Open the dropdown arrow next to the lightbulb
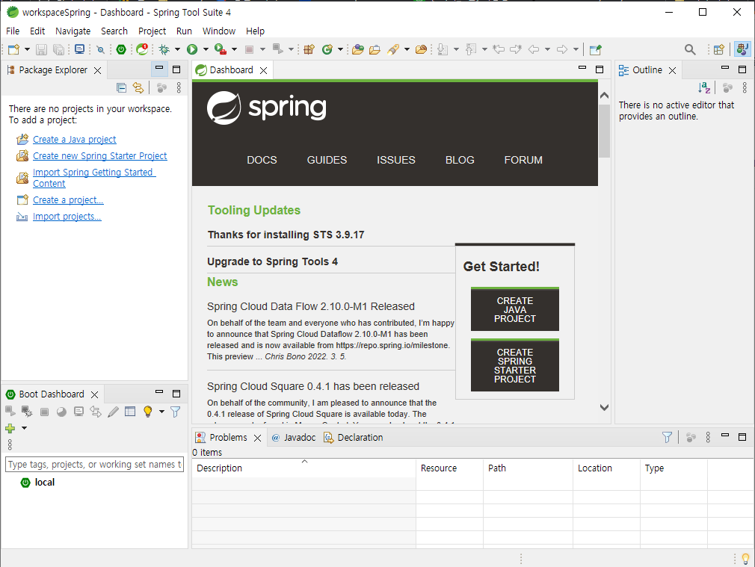The width and height of the screenshot is (755, 567). (x=161, y=412)
